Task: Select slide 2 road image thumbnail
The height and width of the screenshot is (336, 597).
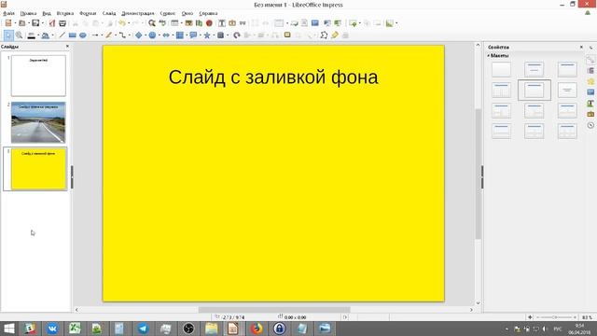Action: click(x=38, y=122)
